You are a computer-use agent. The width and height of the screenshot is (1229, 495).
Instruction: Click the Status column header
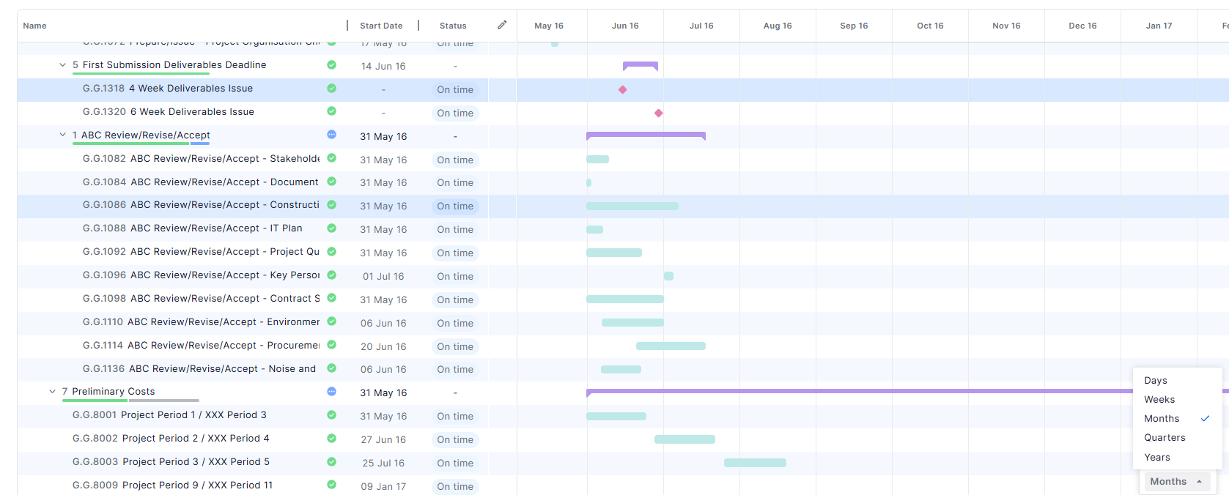tap(453, 26)
